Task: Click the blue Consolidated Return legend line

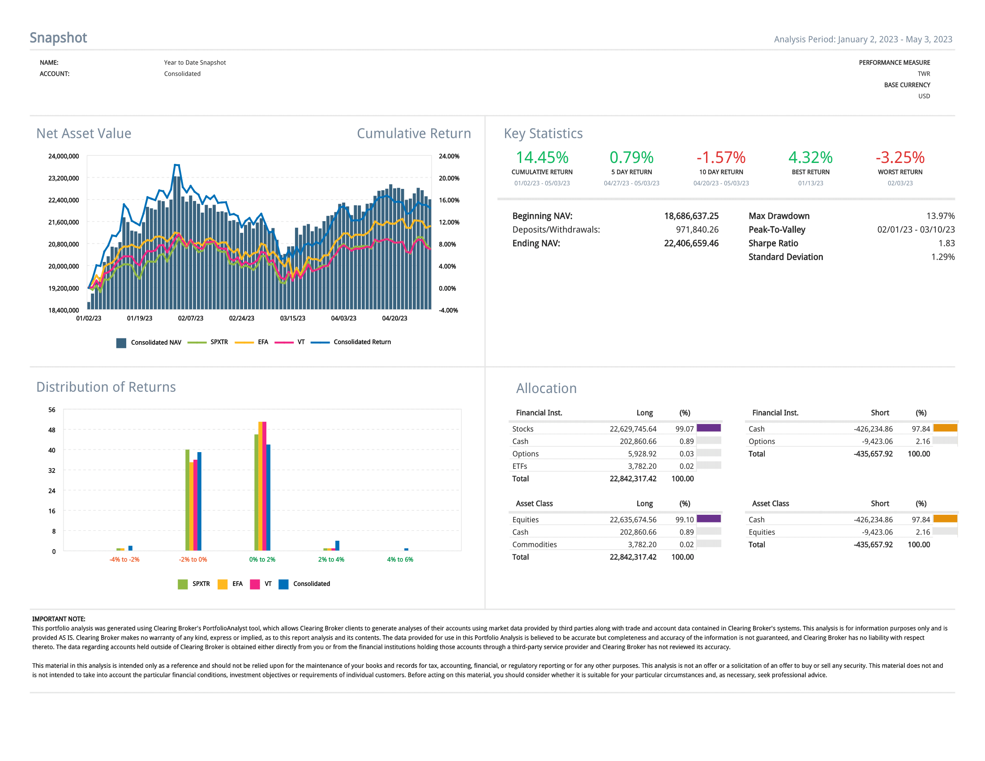Action: pos(320,342)
